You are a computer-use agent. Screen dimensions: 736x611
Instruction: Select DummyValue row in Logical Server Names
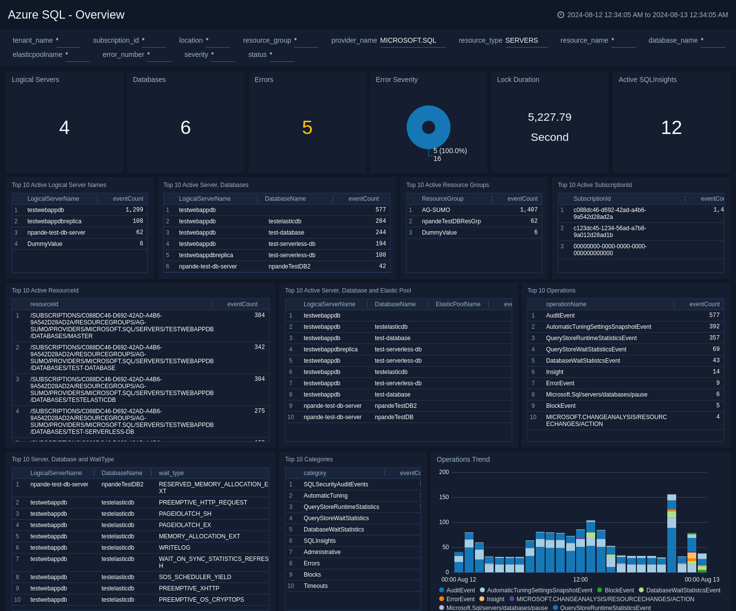coord(79,244)
